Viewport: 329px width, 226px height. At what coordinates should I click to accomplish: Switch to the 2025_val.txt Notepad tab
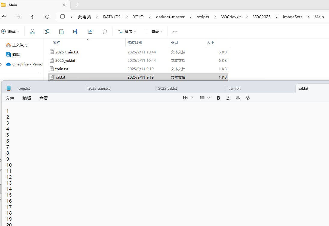[168, 89]
